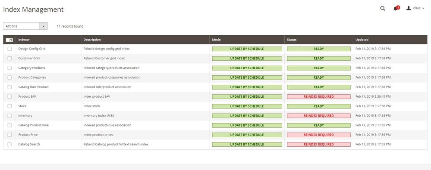Open the Actions dropdown
Viewport: 431px width, 170px height.
pyautogui.click(x=25, y=26)
